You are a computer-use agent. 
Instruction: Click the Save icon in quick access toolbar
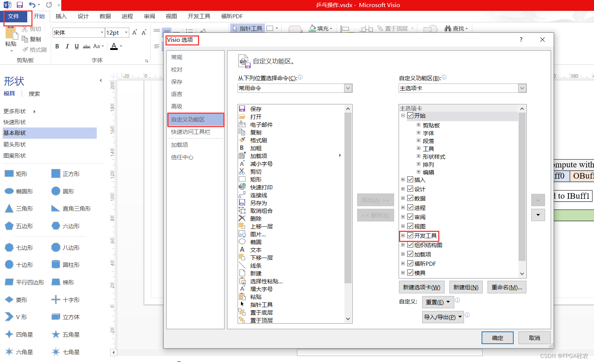coord(20,5)
